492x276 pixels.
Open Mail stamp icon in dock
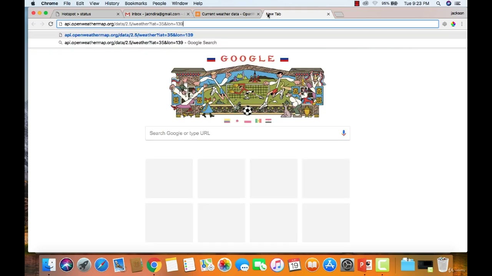click(x=119, y=265)
